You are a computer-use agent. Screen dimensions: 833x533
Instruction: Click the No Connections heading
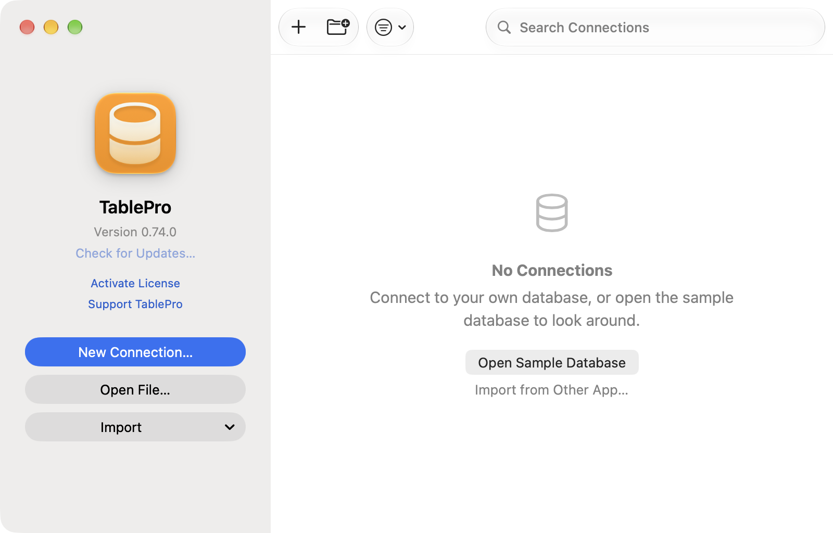552,270
